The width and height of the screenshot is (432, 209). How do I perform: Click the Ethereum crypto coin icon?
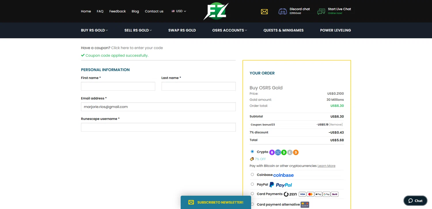[272, 152]
